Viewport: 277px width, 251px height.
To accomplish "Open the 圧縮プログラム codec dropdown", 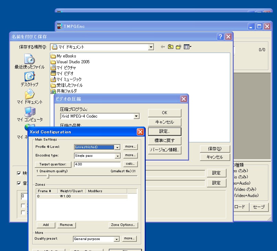I will pos(136,116).
